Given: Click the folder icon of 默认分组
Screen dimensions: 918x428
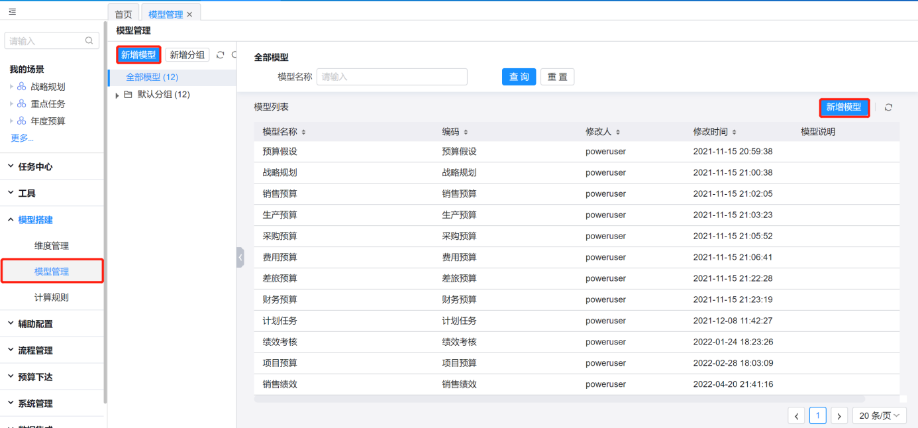Looking at the screenshot, I should point(128,95).
